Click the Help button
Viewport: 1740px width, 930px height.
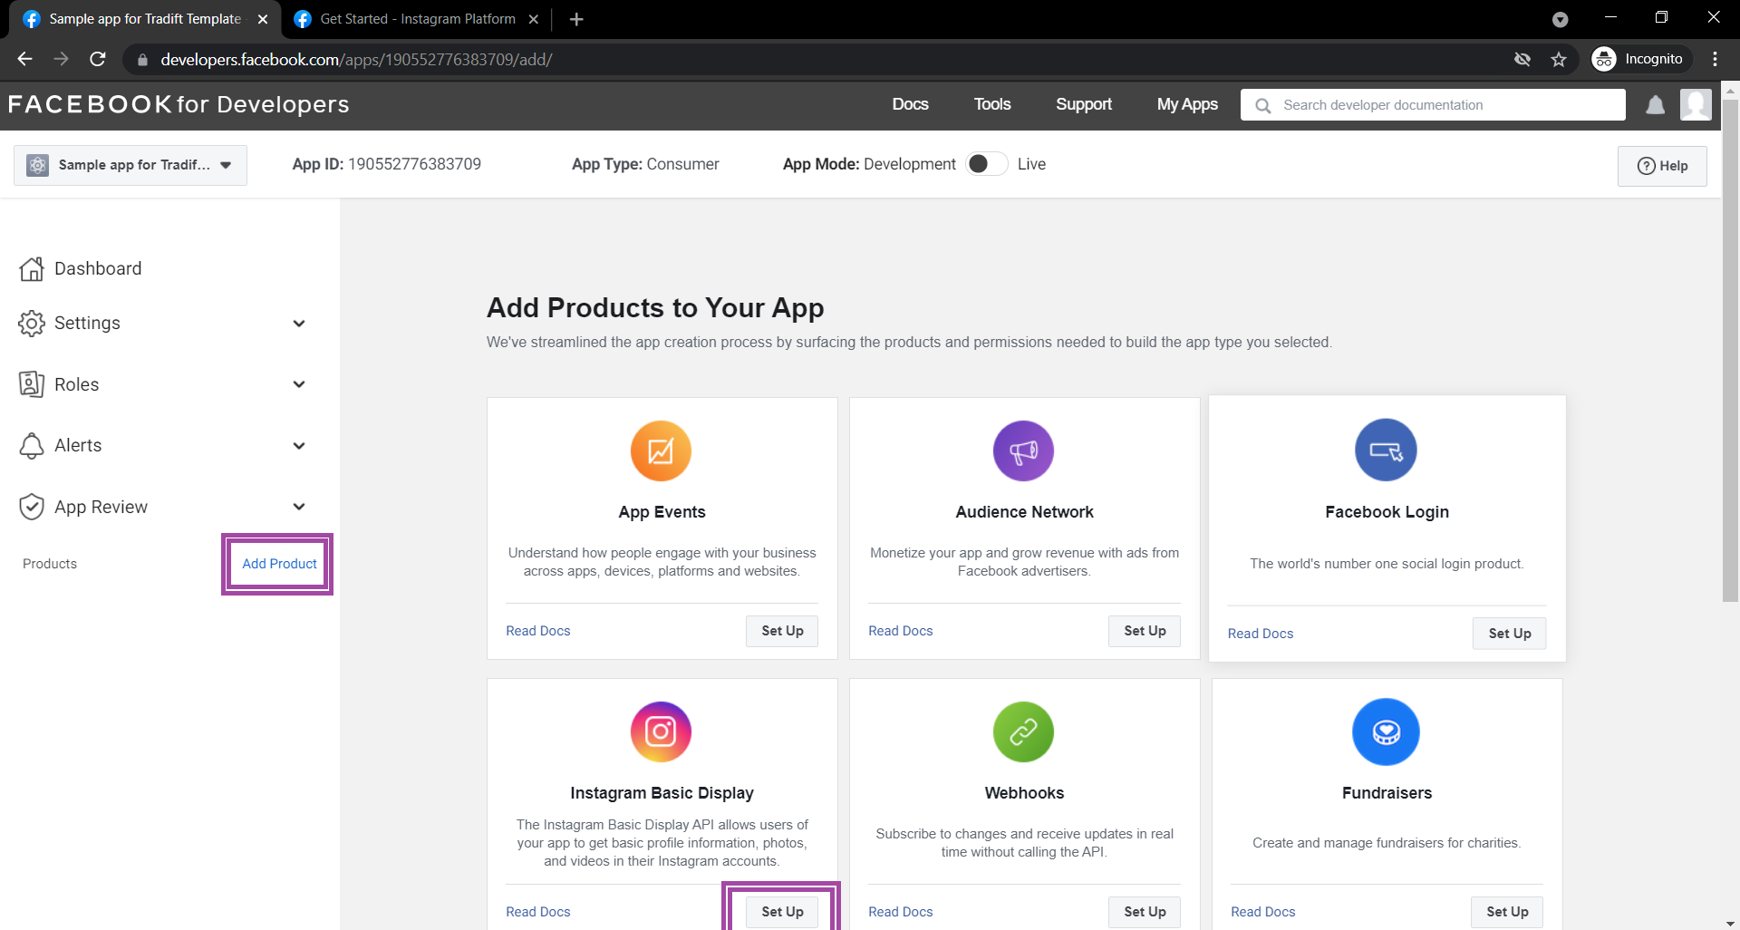pyautogui.click(x=1662, y=166)
